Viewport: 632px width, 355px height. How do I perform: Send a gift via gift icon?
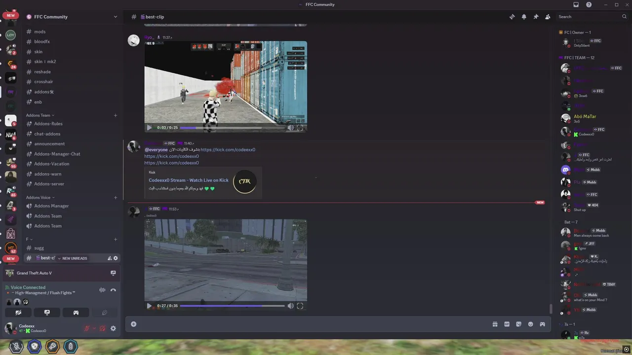click(495, 324)
